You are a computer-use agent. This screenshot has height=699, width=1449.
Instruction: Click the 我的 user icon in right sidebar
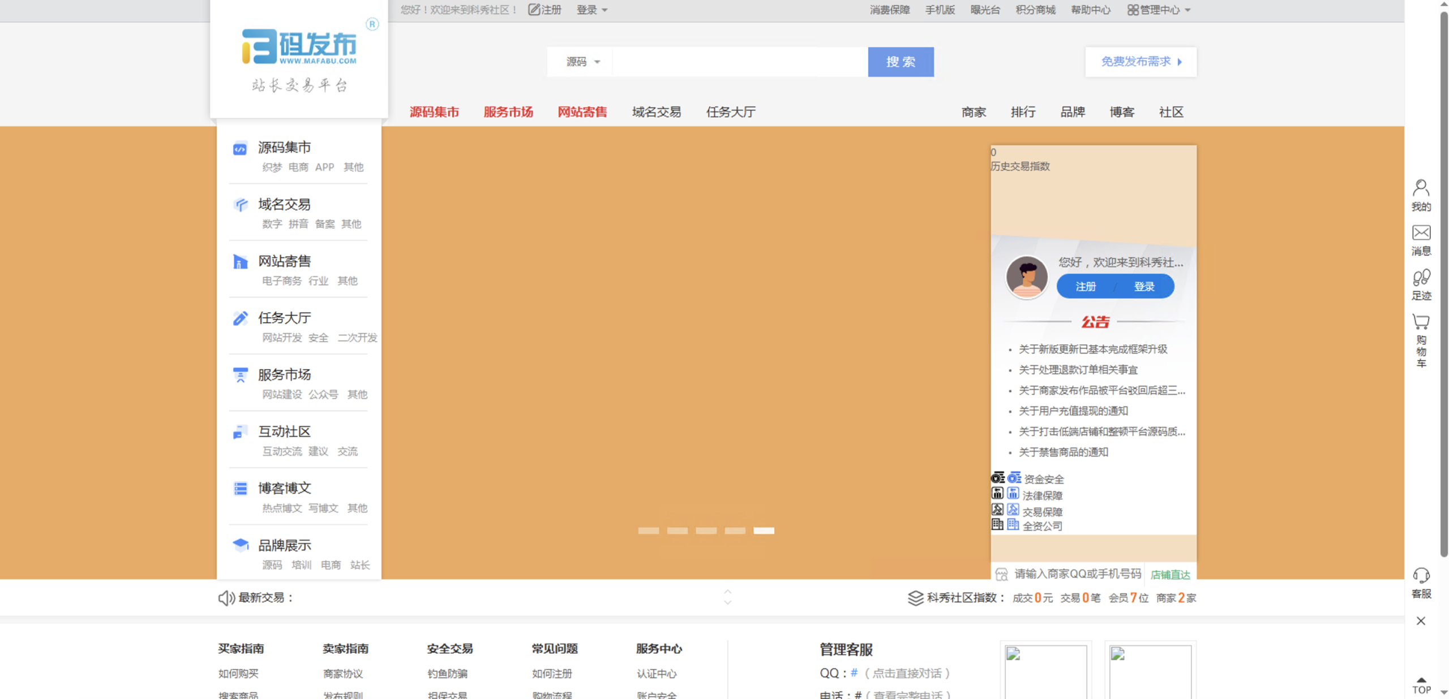(1421, 188)
